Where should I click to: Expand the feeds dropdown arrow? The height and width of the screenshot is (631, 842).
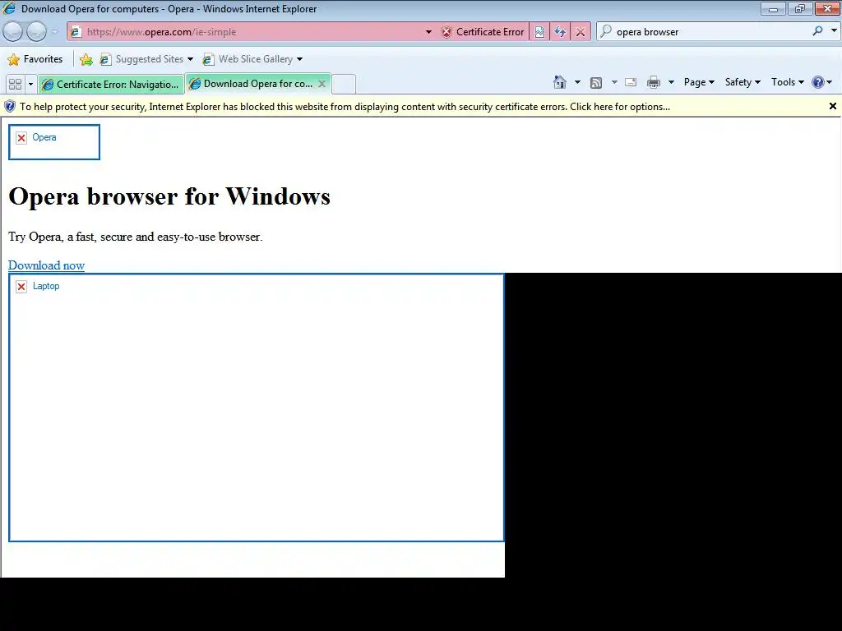614,82
